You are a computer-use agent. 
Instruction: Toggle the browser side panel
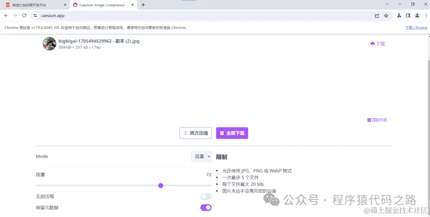pos(408,15)
